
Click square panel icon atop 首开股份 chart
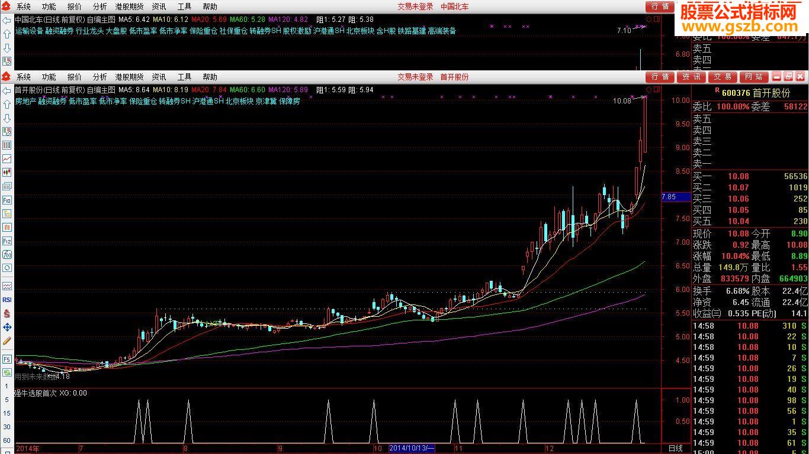tap(656, 90)
